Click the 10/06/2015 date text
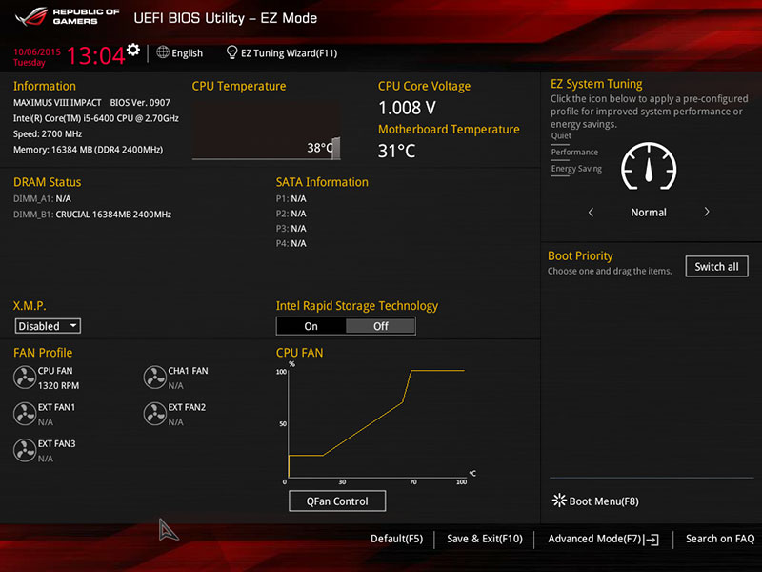The width and height of the screenshot is (762, 572). pos(37,51)
